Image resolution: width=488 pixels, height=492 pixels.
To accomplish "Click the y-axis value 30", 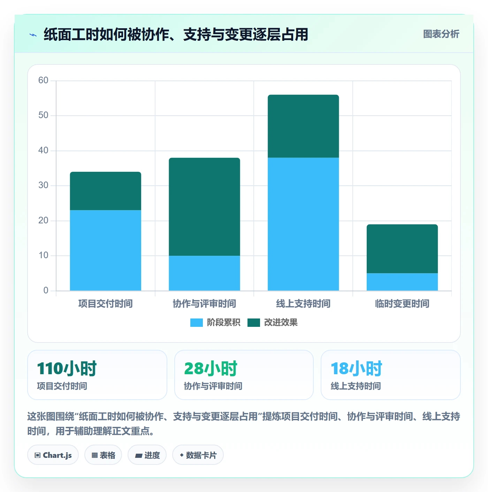I will (43, 185).
